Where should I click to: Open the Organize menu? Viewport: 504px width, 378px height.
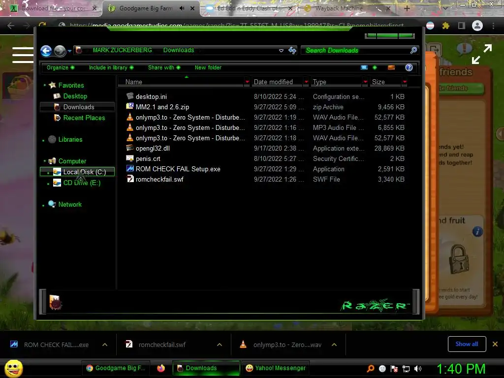(x=61, y=67)
